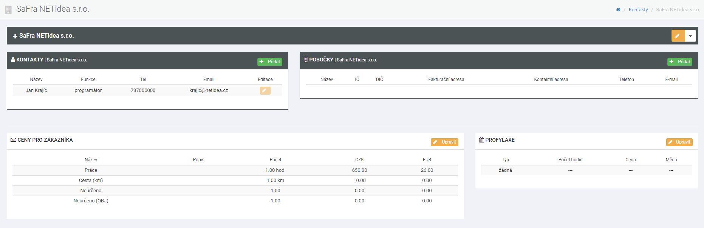Click the calendar icon in Profylaxe header
Screen dimensions: 704x228
click(481, 140)
